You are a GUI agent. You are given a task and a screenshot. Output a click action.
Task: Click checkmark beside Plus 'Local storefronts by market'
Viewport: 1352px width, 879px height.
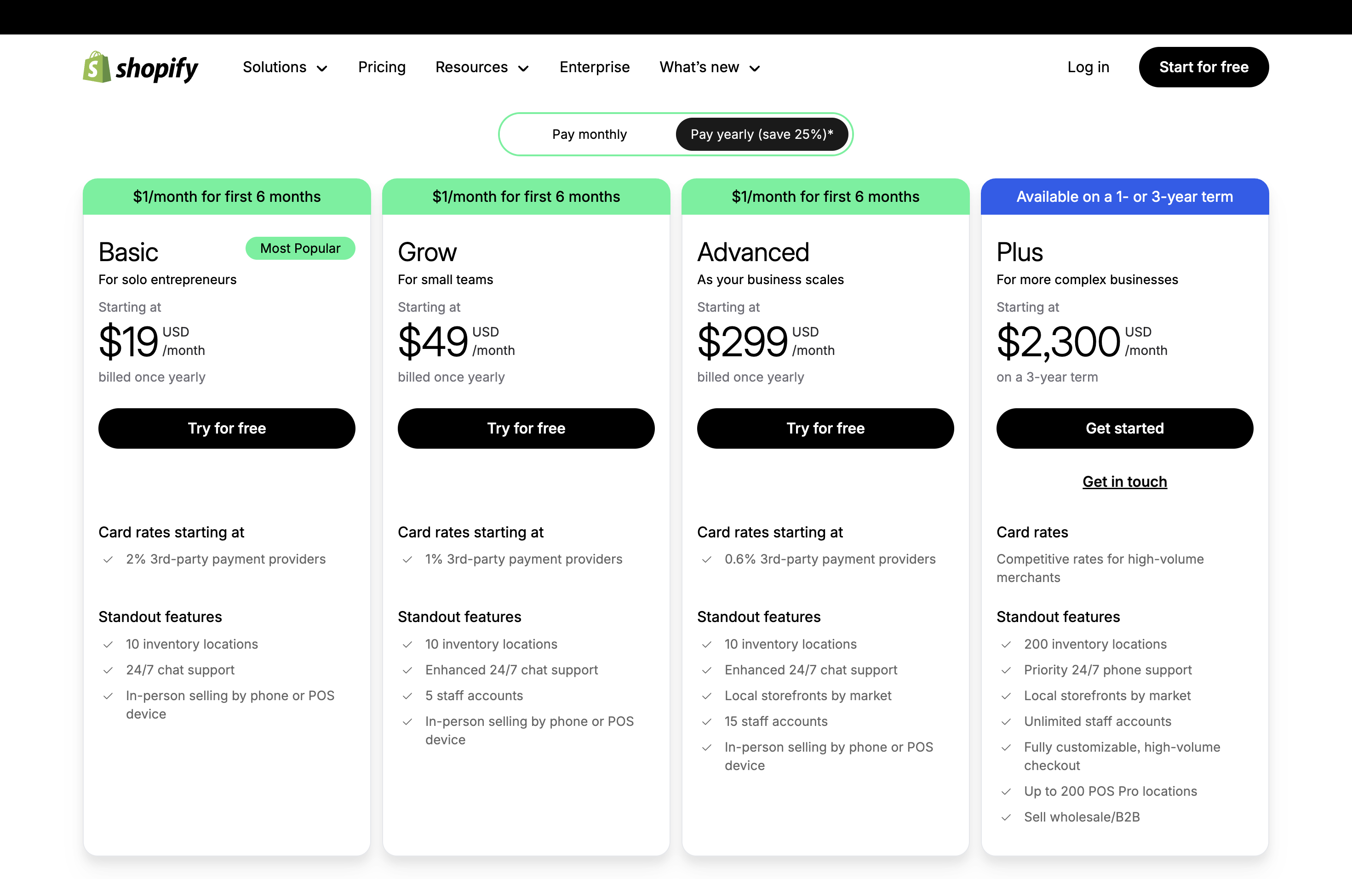1006,696
